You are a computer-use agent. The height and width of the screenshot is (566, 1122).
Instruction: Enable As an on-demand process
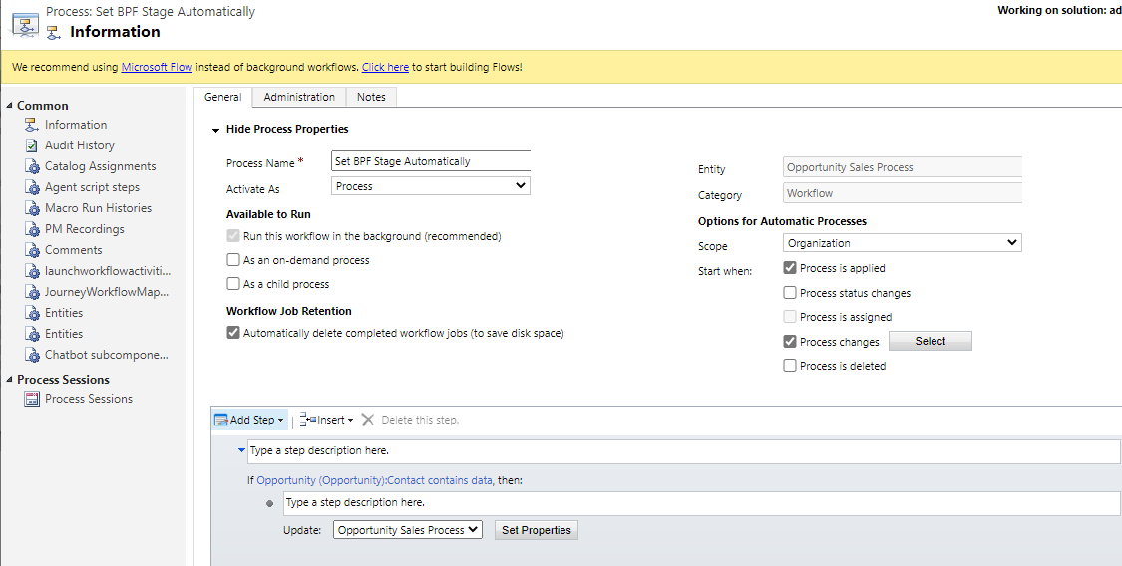click(233, 260)
